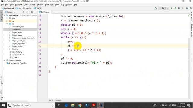193x108 pixels.
Task: Hide the Project panel with minus icon
Action: (x=35, y=12)
